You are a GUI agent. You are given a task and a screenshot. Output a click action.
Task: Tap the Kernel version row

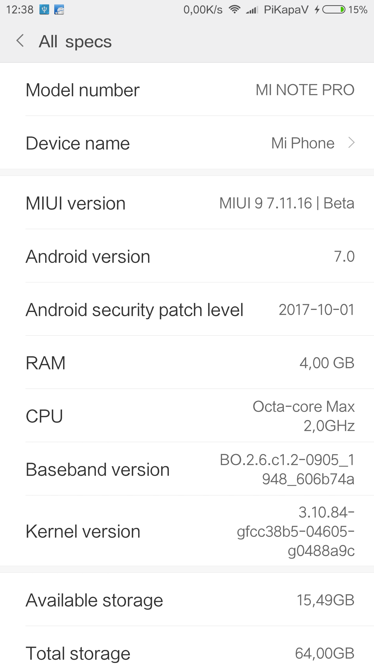[187, 531]
